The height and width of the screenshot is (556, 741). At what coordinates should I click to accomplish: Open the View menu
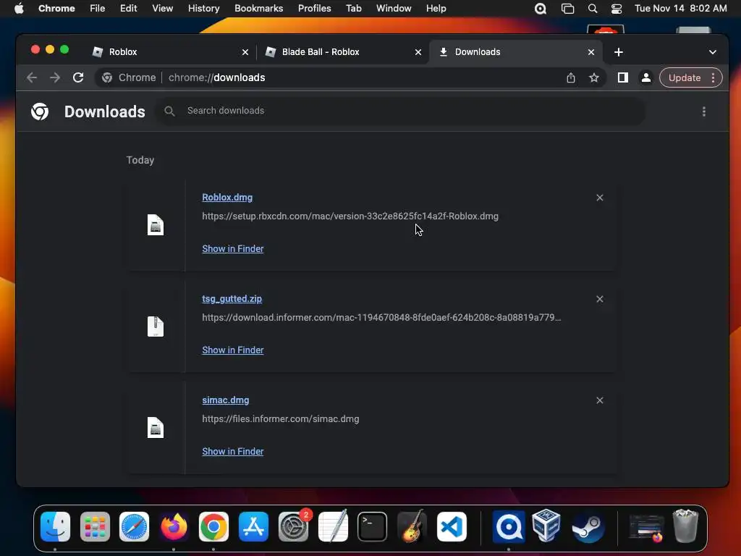tap(163, 9)
